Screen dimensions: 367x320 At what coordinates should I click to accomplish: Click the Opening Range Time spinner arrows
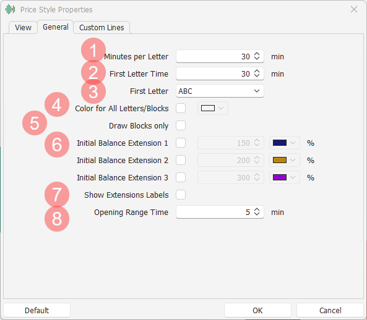pos(257,212)
